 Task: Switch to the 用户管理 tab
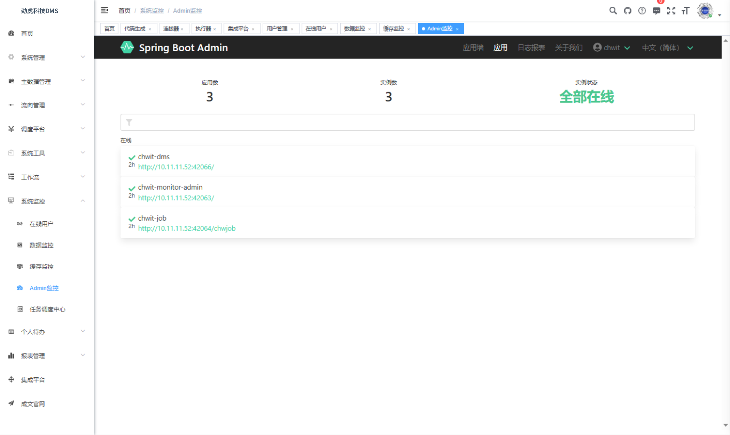click(x=277, y=29)
